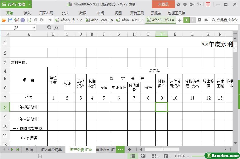This screenshot has width=240, height=159.
Task: Click the 未登录 login button
Action: [163, 4]
